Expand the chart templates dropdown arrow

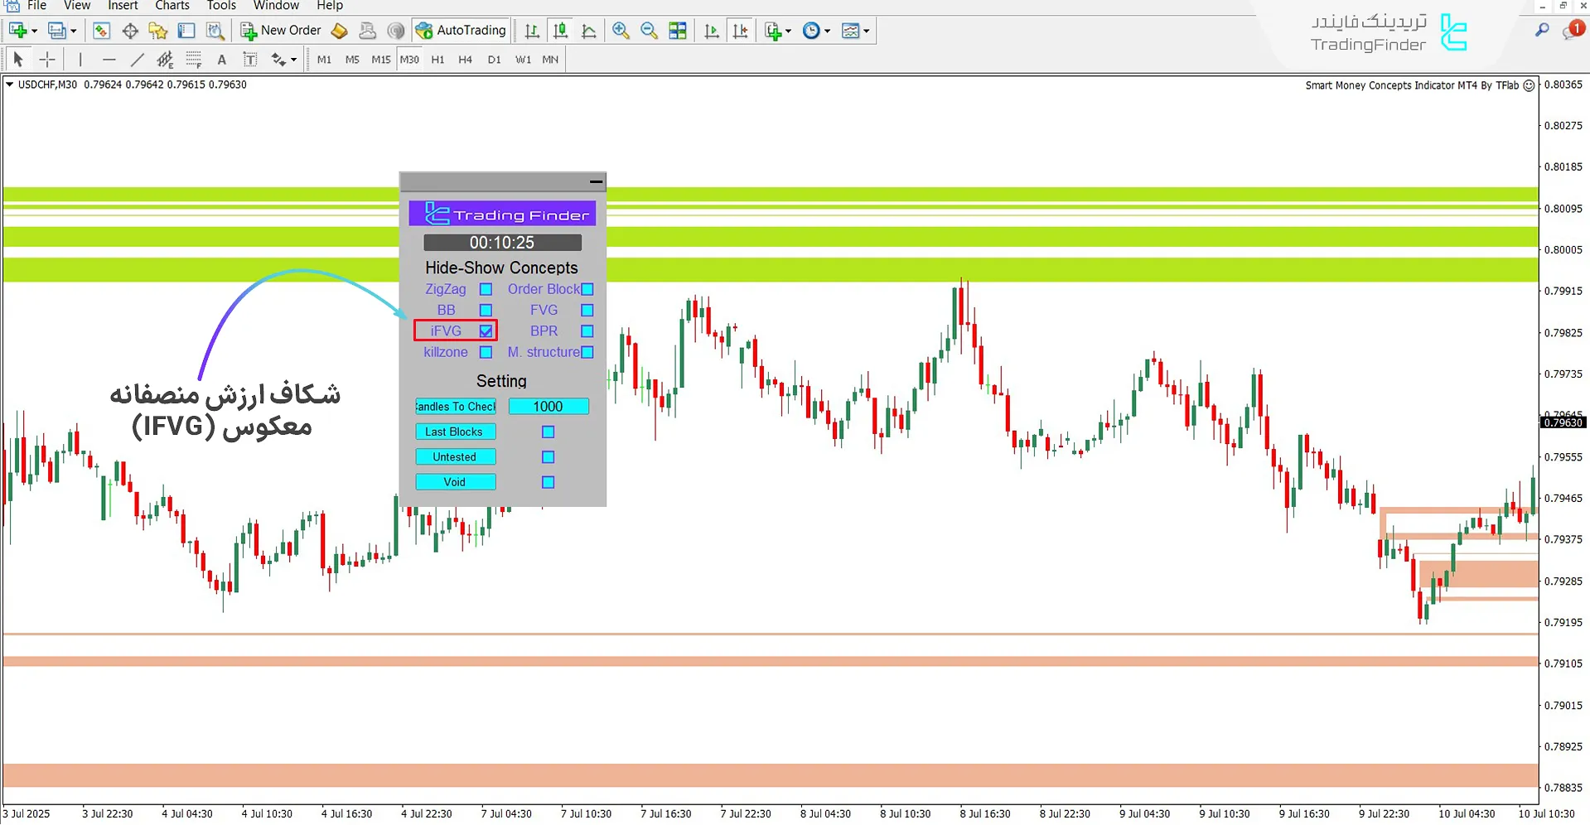tap(867, 31)
